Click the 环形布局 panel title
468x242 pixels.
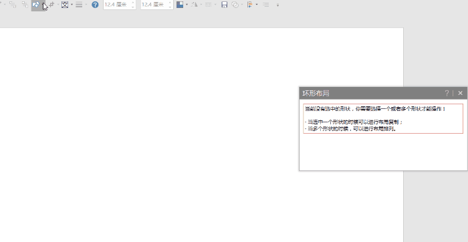[x=316, y=94]
